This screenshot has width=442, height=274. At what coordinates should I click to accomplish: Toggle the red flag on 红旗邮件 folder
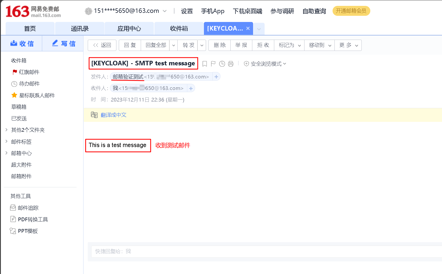tap(14, 72)
